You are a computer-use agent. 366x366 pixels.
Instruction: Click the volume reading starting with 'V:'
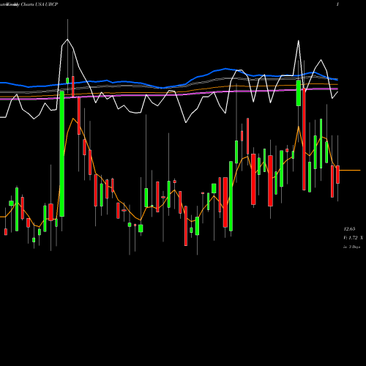pyautogui.click(x=353, y=238)
